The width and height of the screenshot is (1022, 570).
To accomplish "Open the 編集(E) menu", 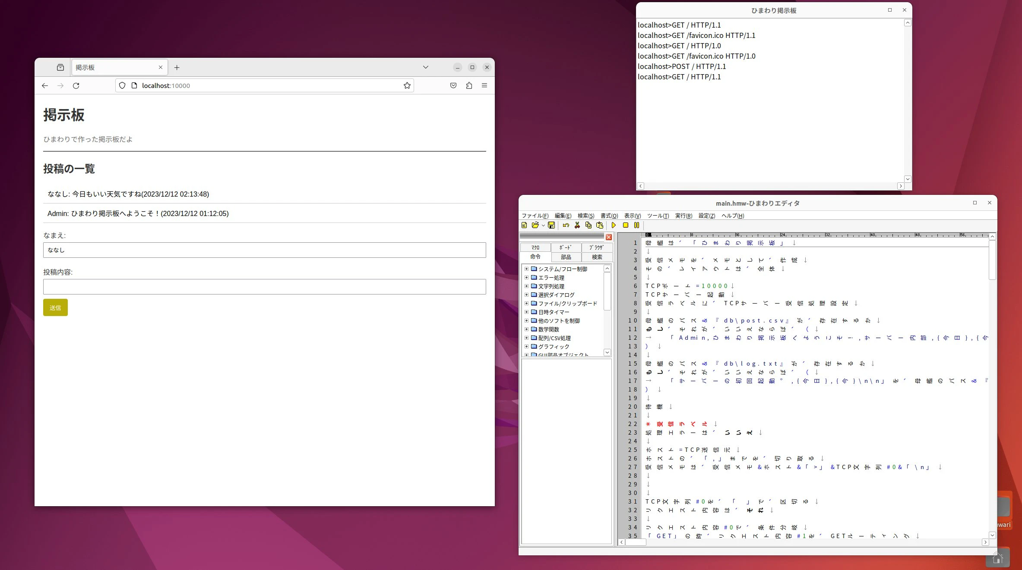I will 563,216.
